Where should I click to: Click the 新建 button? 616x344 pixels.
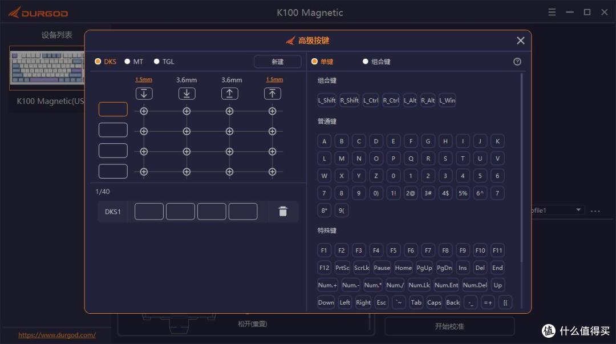pyautogui.click(x=277, y=62)
